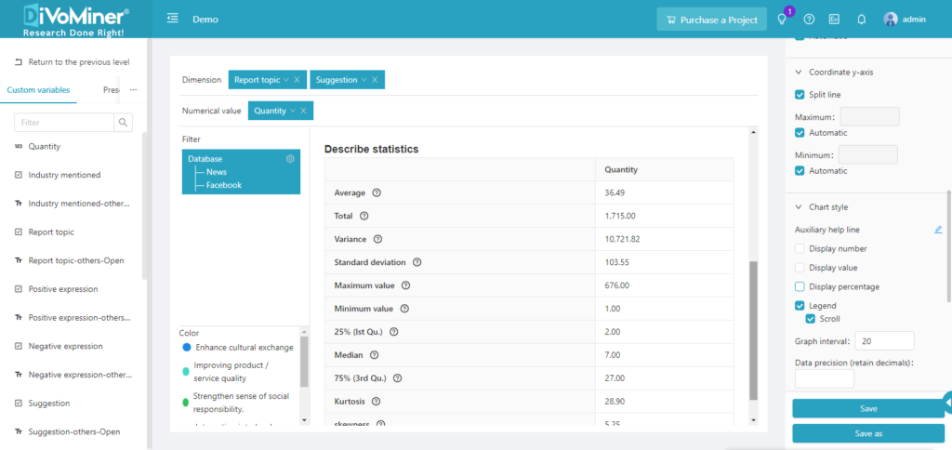Open the help question mark icon in header
Viewport: 952px width, 450px height.
coord(809,20)
